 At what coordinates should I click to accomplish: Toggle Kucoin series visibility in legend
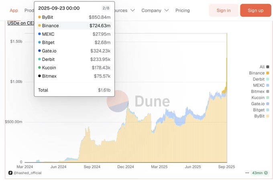coord(258,98)
